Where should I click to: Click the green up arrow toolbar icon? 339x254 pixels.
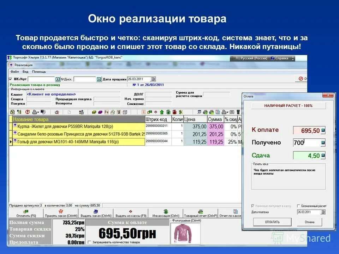[x=161, y=113]
